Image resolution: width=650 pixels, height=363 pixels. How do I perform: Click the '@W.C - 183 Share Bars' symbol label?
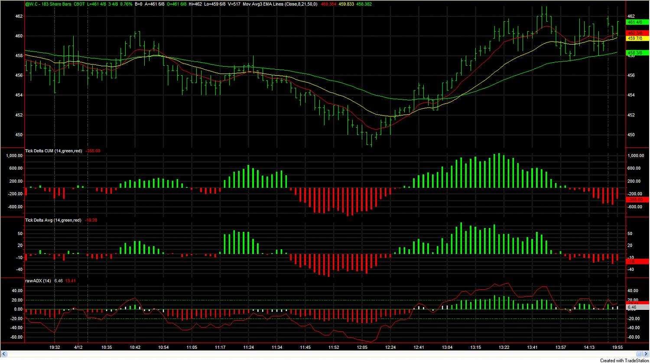pyautogui.click(x=48, y=4)
